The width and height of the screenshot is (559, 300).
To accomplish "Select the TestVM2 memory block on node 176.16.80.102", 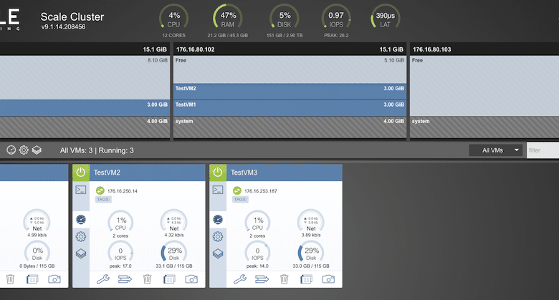I will 290,92.
